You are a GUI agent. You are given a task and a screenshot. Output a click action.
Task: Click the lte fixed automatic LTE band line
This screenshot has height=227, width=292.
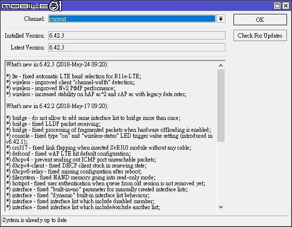(x=74, y=76)
